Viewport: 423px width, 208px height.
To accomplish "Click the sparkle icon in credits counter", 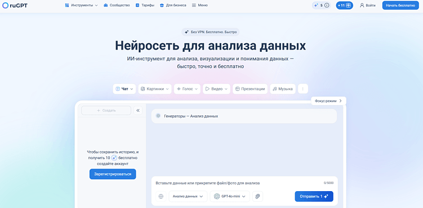I will 316,6.
